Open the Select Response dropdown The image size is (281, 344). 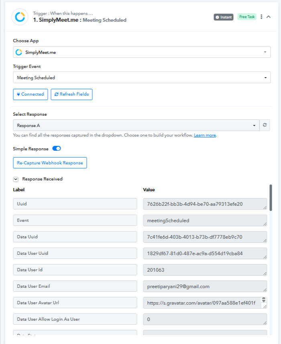click(136, 125)
